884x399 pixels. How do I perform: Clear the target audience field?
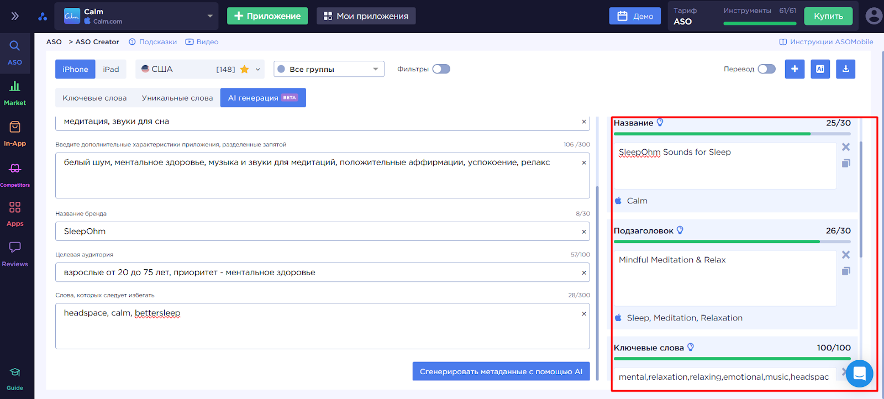[x=584, y=272]
